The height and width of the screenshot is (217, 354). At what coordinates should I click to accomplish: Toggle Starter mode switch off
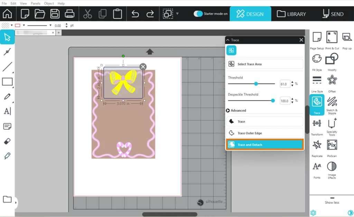coord(198,14)
